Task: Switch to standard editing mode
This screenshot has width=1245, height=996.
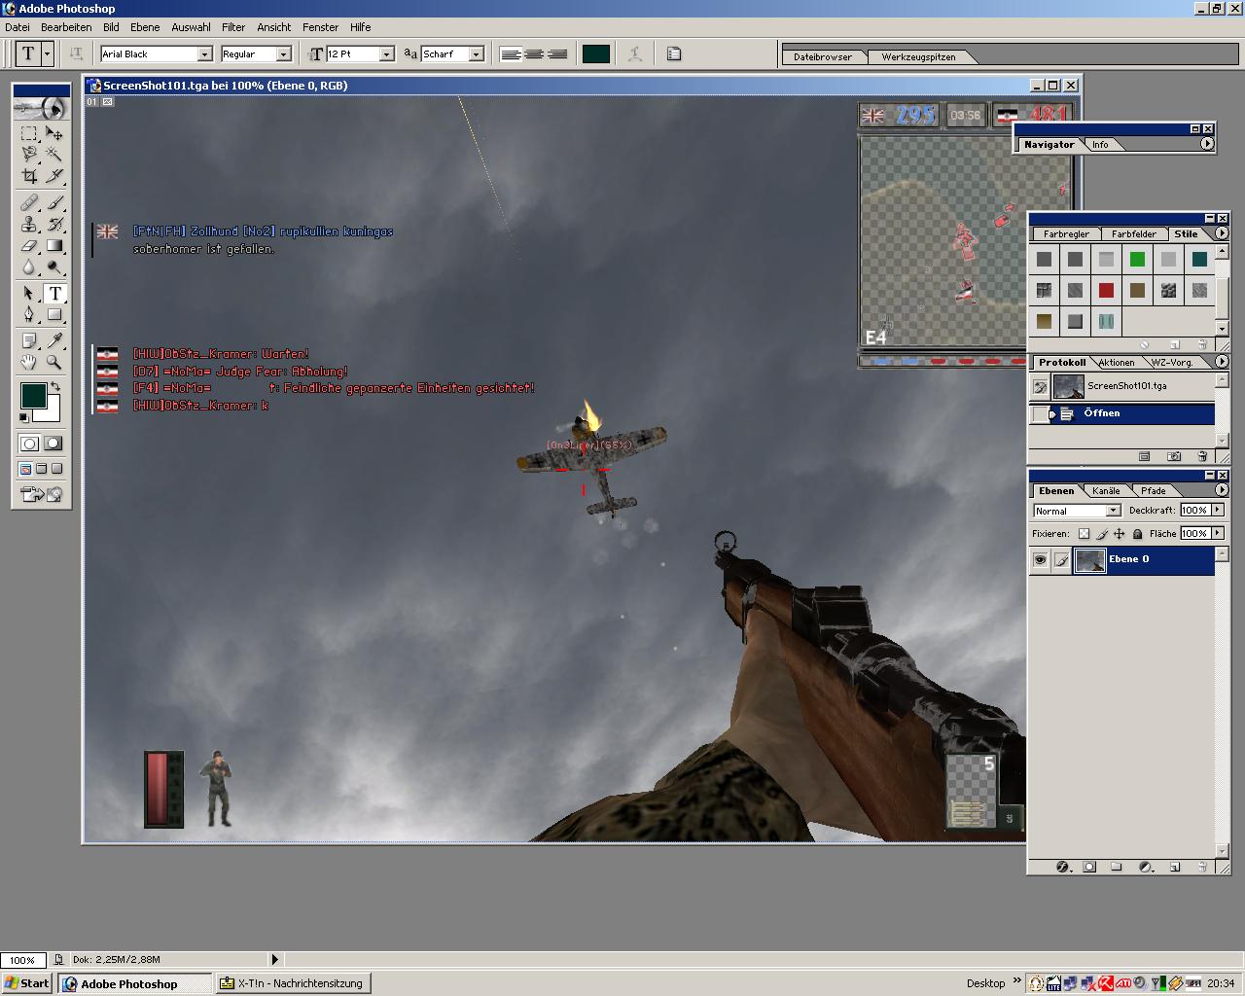Action: (29, 444)
